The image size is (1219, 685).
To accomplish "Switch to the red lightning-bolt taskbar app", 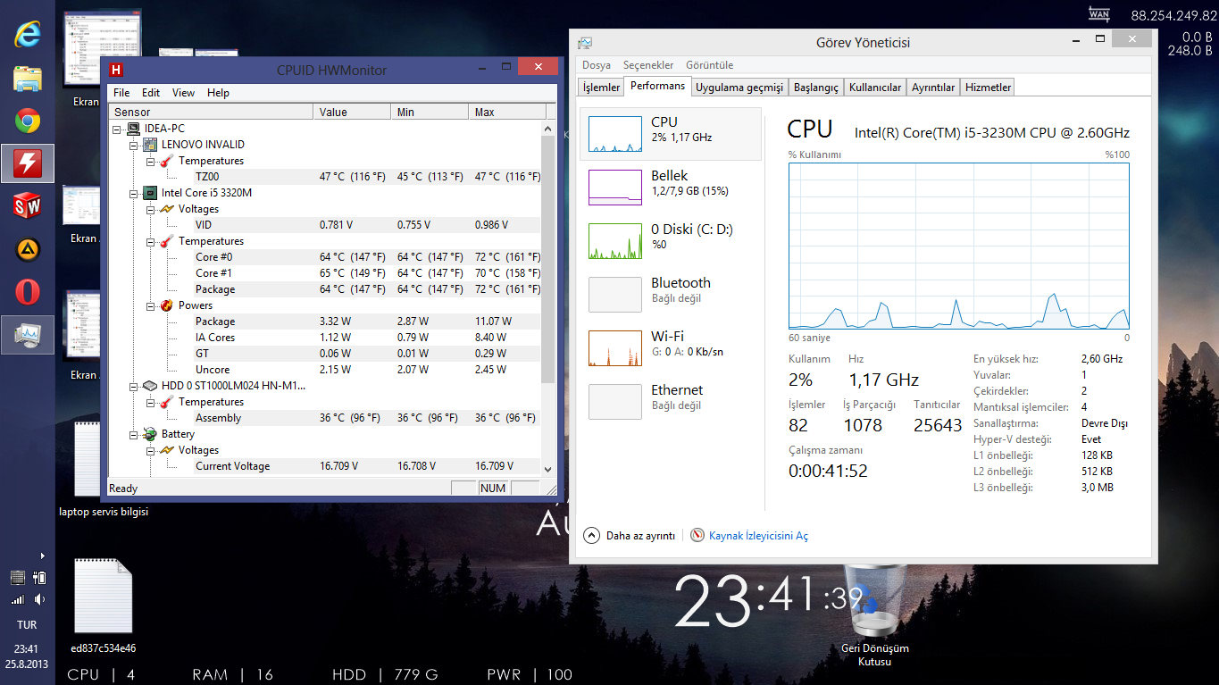I will click(x=28, y=163).
